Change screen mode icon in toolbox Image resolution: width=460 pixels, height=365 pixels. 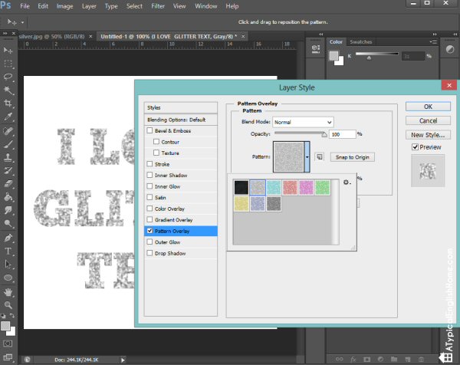click(8, 357)
